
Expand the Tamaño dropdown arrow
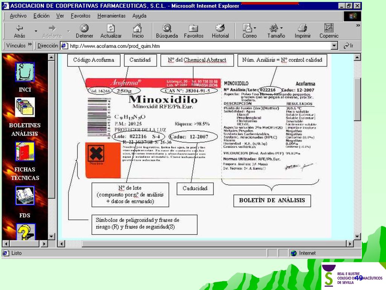click(x=281, y=28)
